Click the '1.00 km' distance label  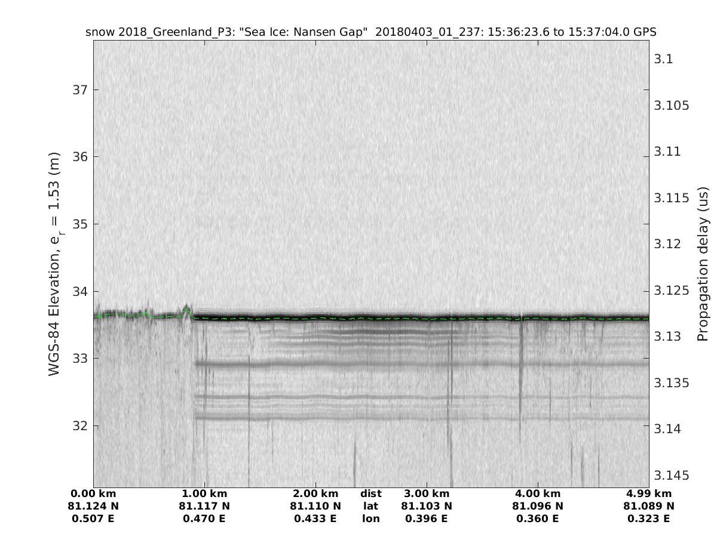(x=204, y=493)
